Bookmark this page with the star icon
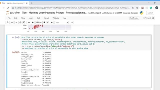Viewport: 160px width, 90px height. [x=137, y=8]
